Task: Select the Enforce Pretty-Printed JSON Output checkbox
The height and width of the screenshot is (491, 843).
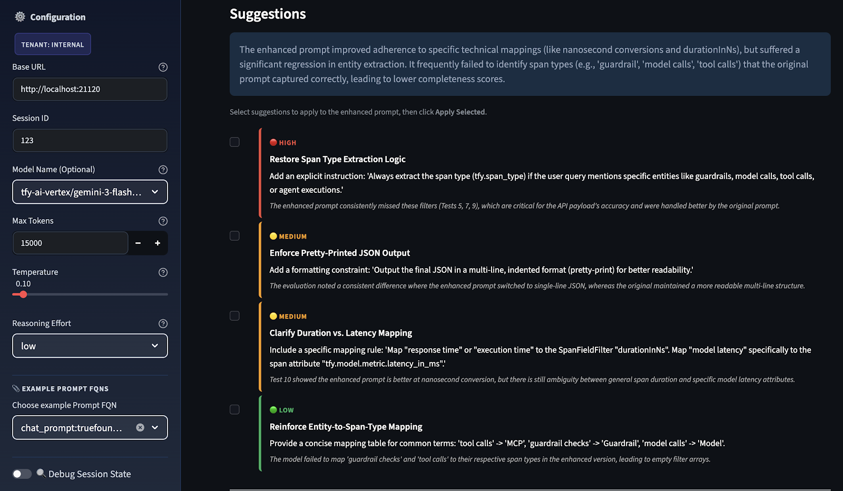Action: coord(234,235)
